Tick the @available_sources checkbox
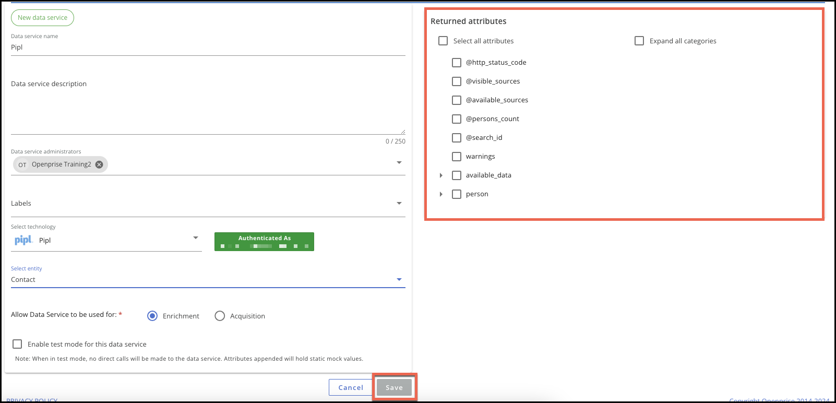The image size is (836, 403). click(x=457, y=100)
